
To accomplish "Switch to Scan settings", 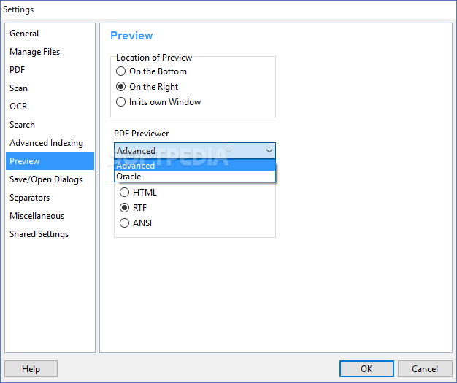I will point(19,88).
